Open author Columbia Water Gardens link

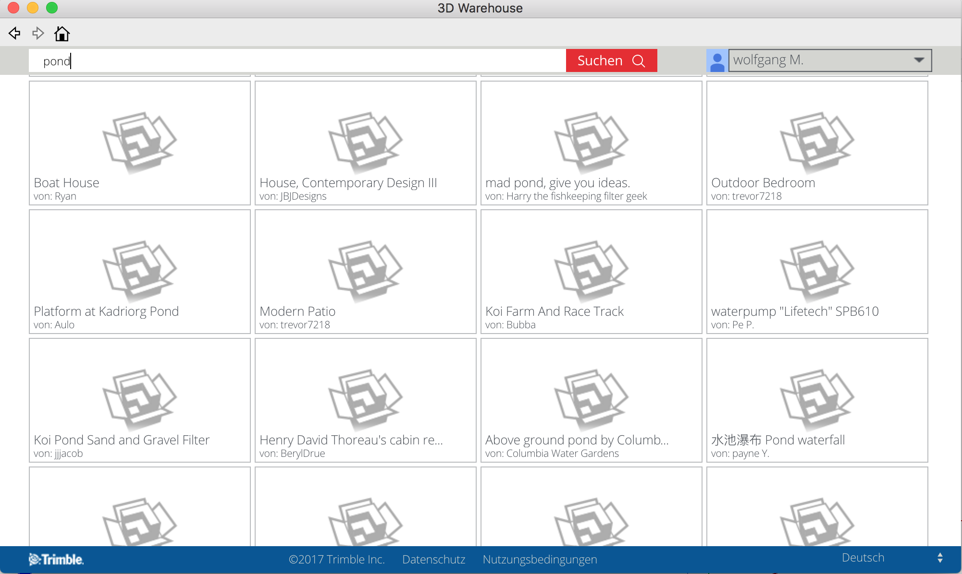click(562, 453)
